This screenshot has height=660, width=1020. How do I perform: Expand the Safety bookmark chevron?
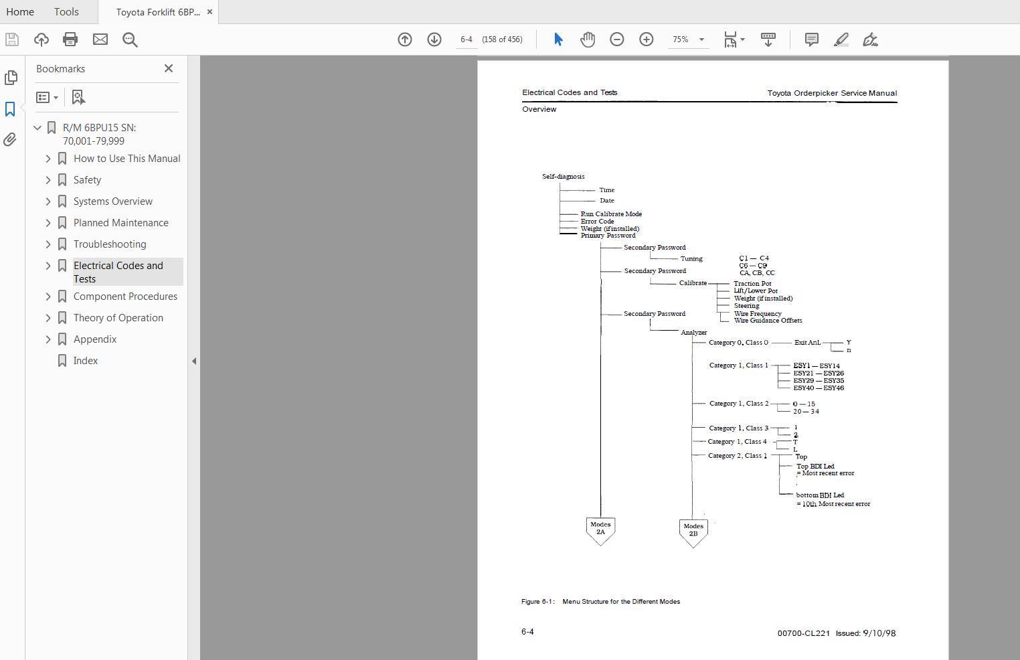pos(48,179)
